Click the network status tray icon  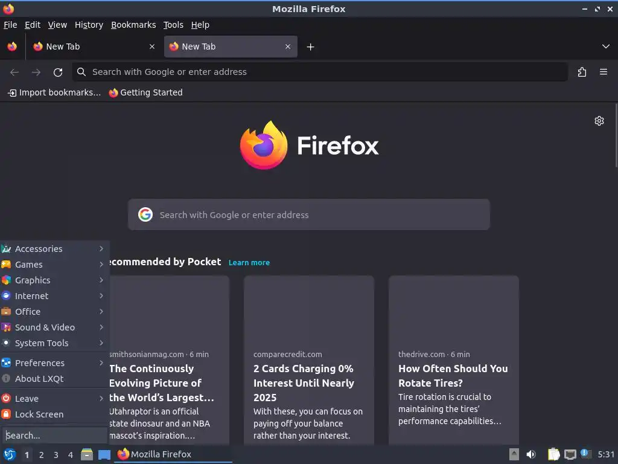[x=570, y=454]
